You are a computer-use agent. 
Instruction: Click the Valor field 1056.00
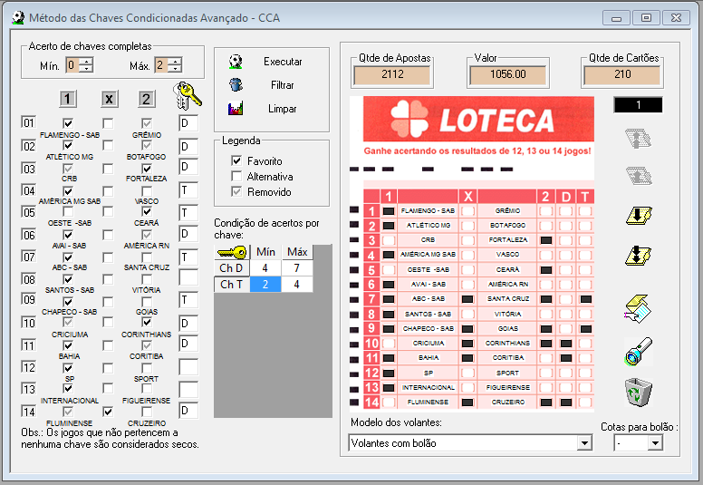[x=508, y=74]
